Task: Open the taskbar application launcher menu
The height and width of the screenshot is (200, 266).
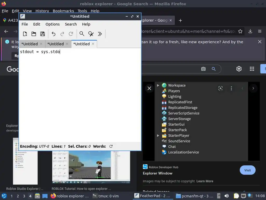Action: click(x=4, y=196)
